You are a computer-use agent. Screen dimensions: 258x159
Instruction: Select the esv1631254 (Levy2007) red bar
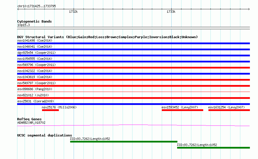pyautogui.click(x=229, y=110)
